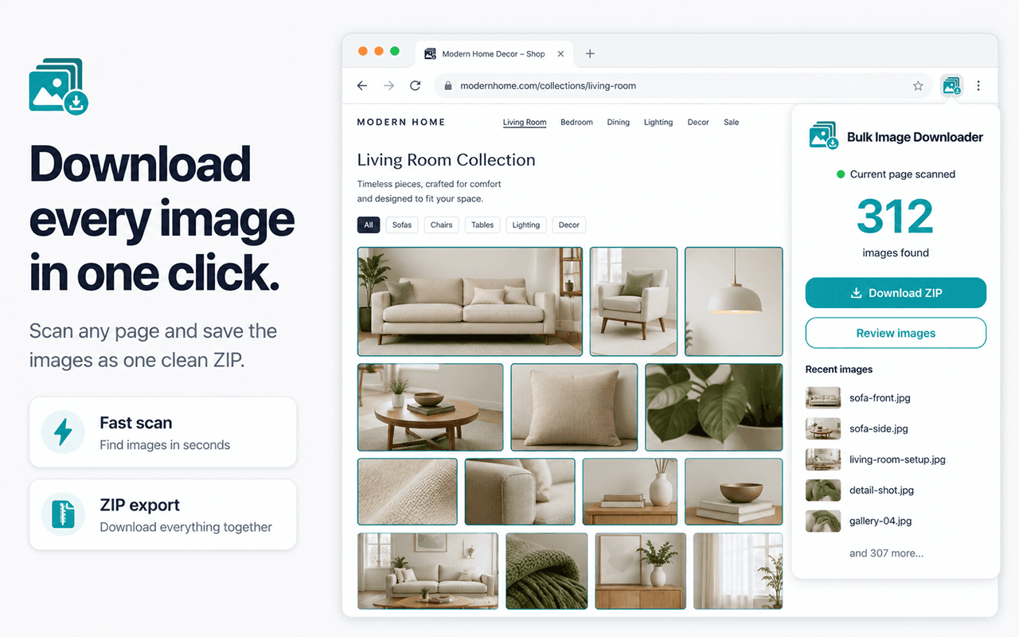Click the round coffee table image
This screenshot has width=1019, height=637.
pyautogui.click(x=430, y=407)
